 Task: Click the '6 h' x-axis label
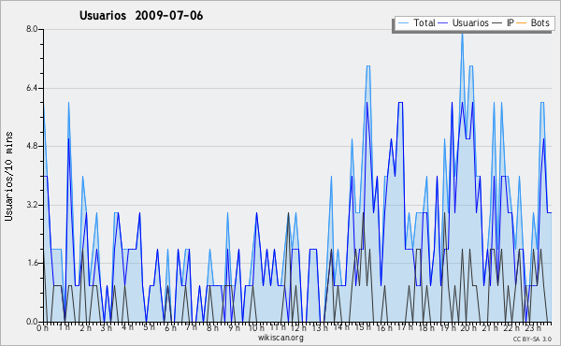(x=170, y=328)
